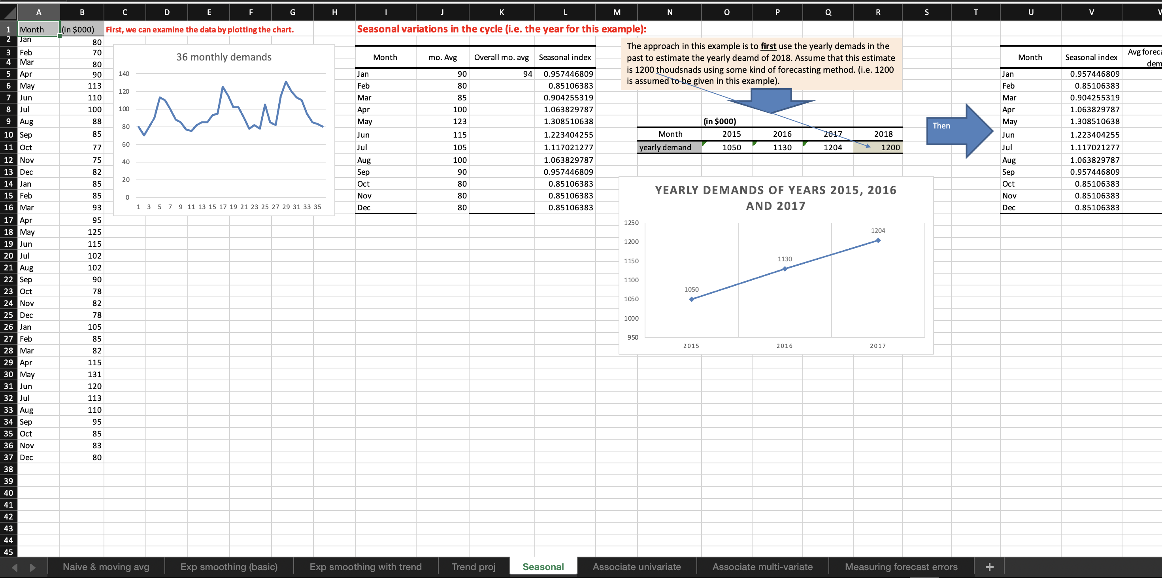Viewport: 1162px width, 578px height.
Task: Click the yearly demands chart title
Action: tap(775, 198)
